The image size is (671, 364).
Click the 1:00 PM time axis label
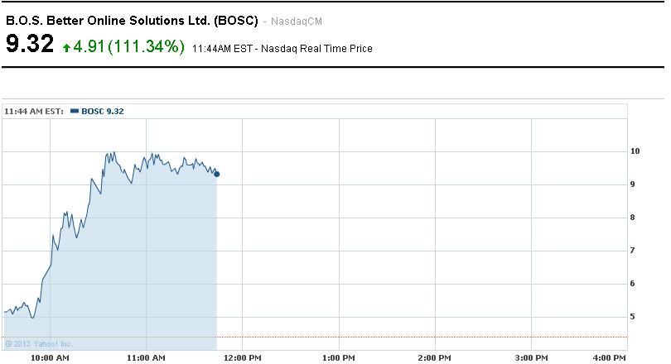[x=339, y=357]
